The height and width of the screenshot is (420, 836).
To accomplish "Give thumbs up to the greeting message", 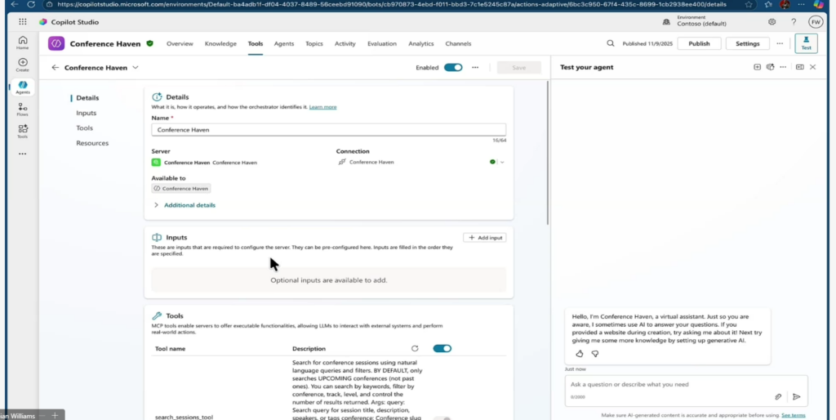I will 580,354.
